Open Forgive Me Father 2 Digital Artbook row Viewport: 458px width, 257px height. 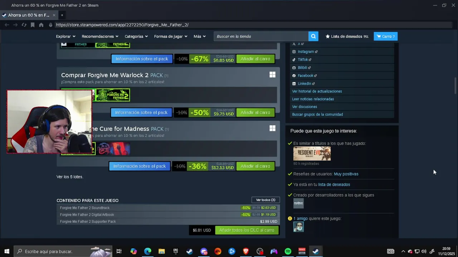(167, 215)
